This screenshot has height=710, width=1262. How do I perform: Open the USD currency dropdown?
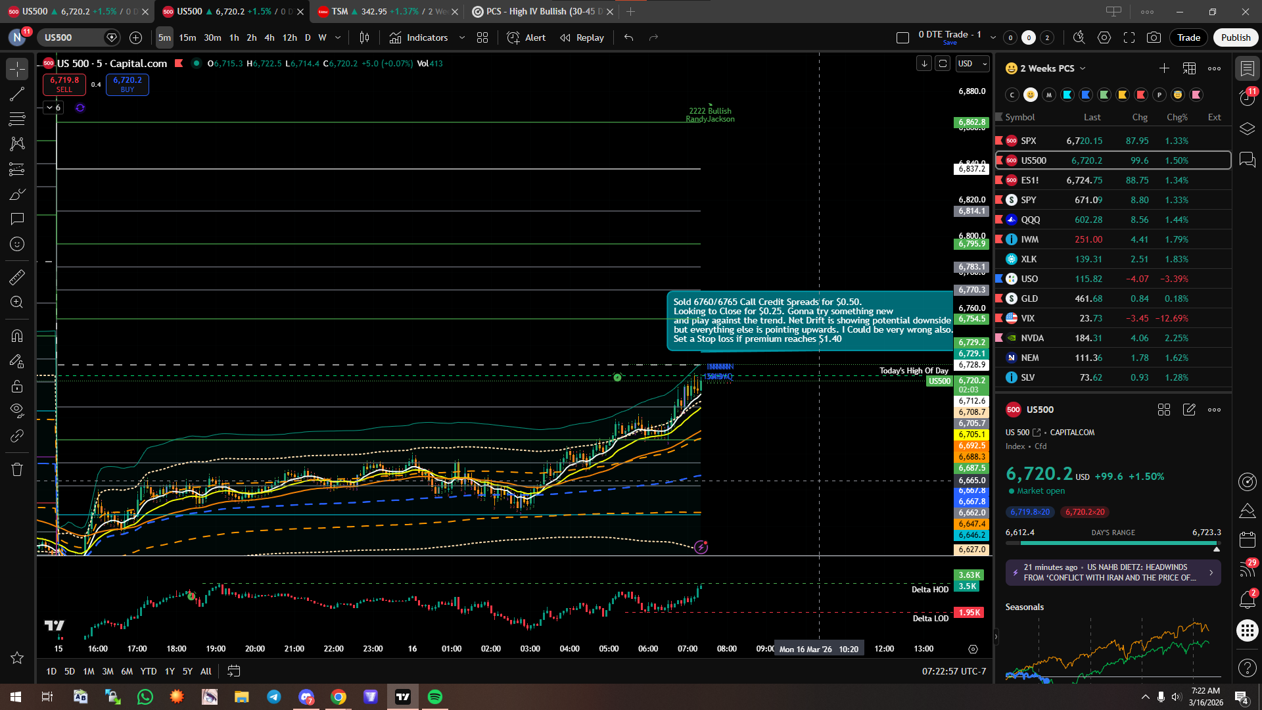click(973, 64)
